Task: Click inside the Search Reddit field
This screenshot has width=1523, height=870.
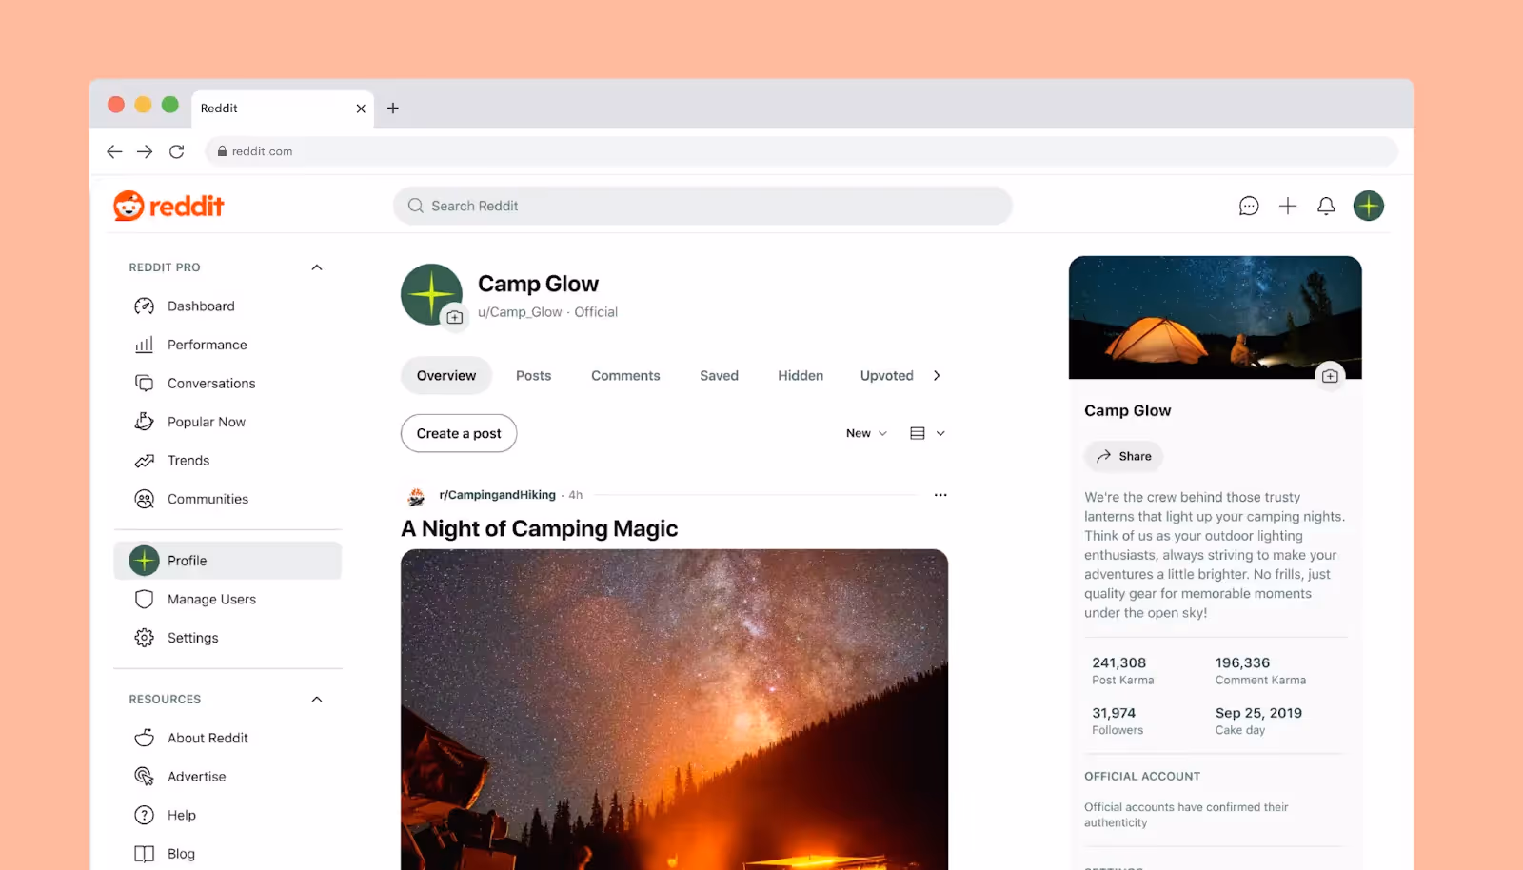Action: tap(702, 206)
